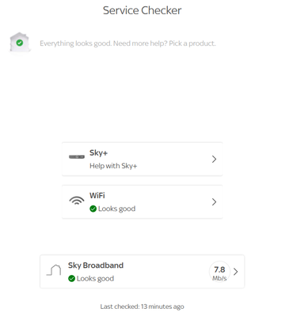
Task: Click the Service Checker heading
Action: [143, 10]
